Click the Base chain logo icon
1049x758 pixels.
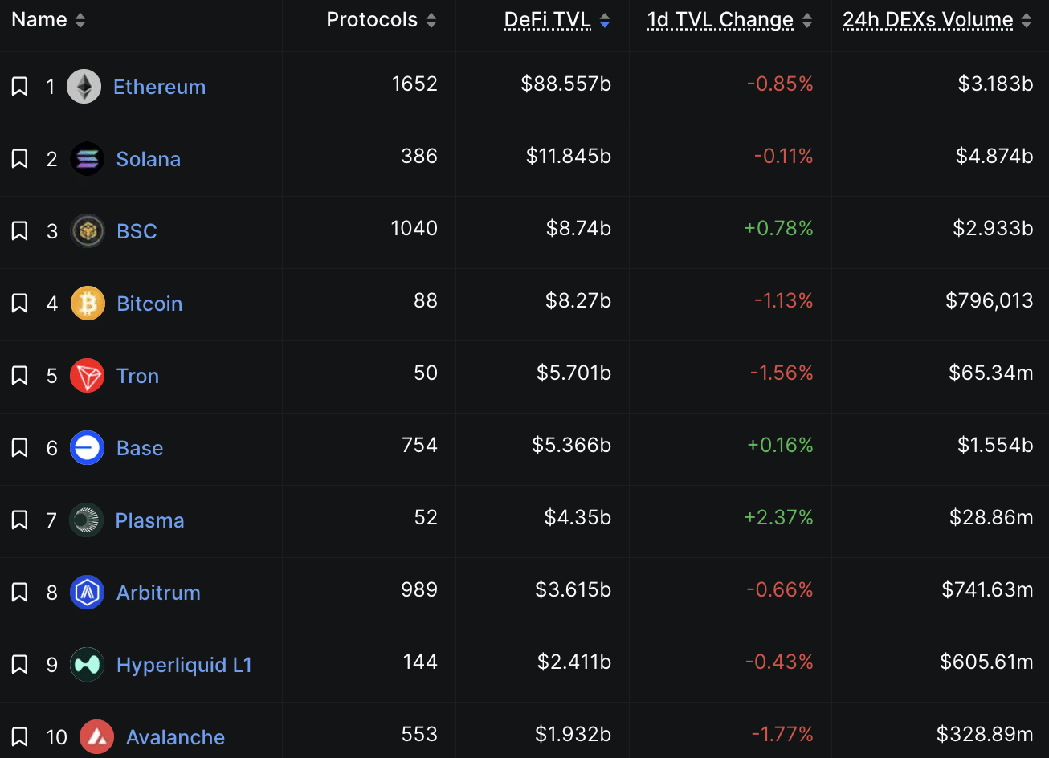(87, 448)
